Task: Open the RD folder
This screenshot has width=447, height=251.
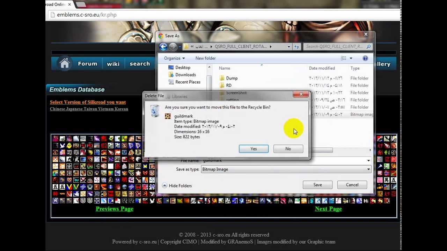Action: 225,85
